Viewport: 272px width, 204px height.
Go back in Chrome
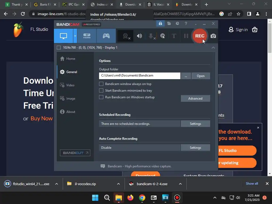[6, 14]
